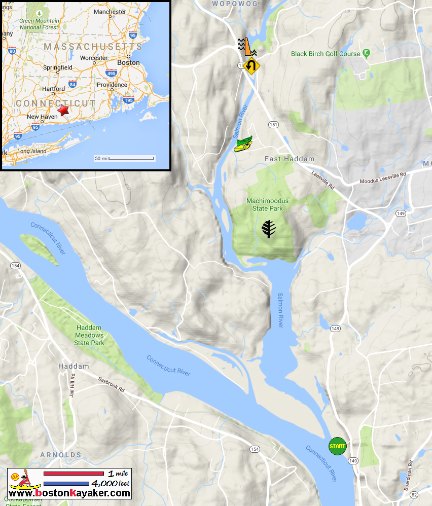Viewport: 432px width, 506px height.
Task: Click the route 151 shield near East Haddam
Action: click(x=273, y=125)
